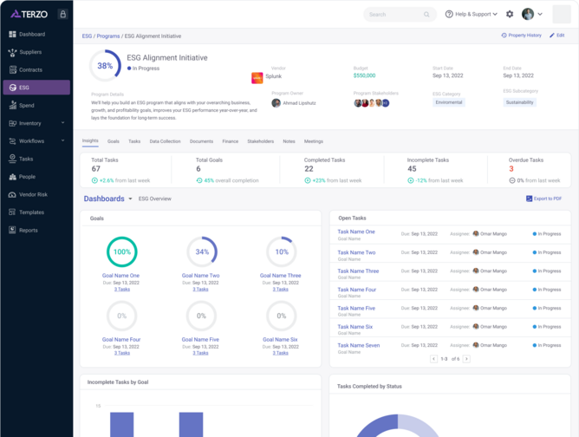
Task: Switch to the Tasks tab
Action: point(134,141)
